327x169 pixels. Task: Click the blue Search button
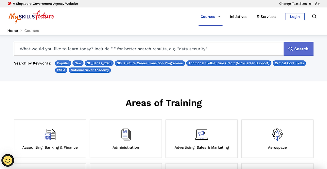pos(299,49)
